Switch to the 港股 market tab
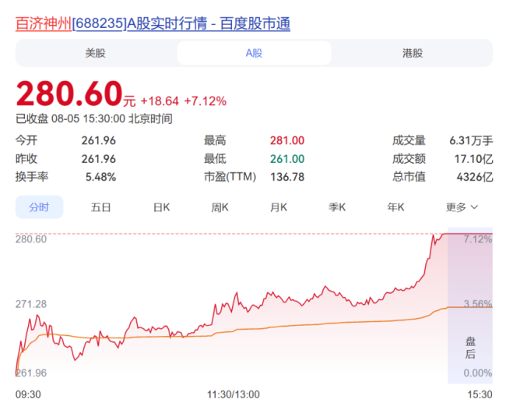The width and height of the screenshot is (506, 403). click(x=413, y=53)
